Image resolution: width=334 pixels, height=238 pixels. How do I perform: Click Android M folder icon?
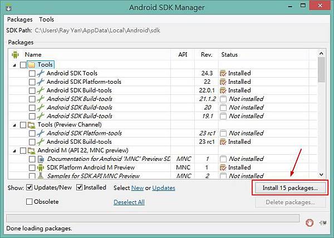pyautogui.click(x=32, y=150)
